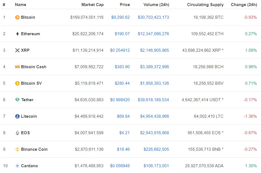Click Bitcoin volume $30,703,423,173
261x173 pixels.
(153, 17)
